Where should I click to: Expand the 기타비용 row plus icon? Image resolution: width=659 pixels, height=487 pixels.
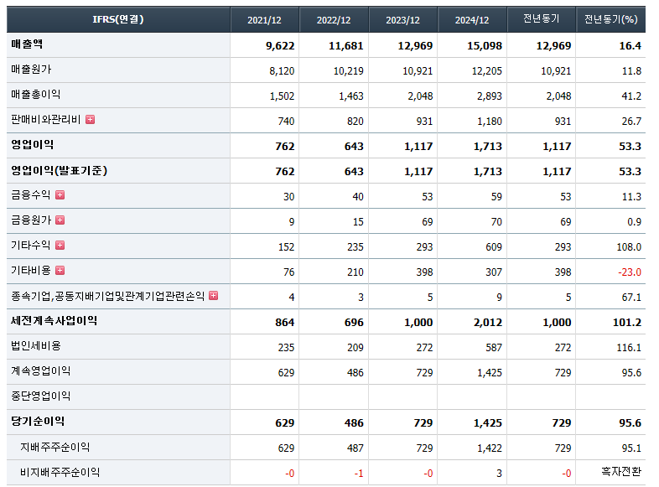tap(60, 271)
